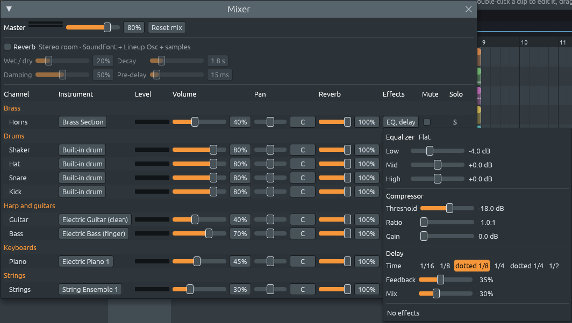572x323 pixels.
Task: Click timeline bar marker 9
Action: point(484,42)
